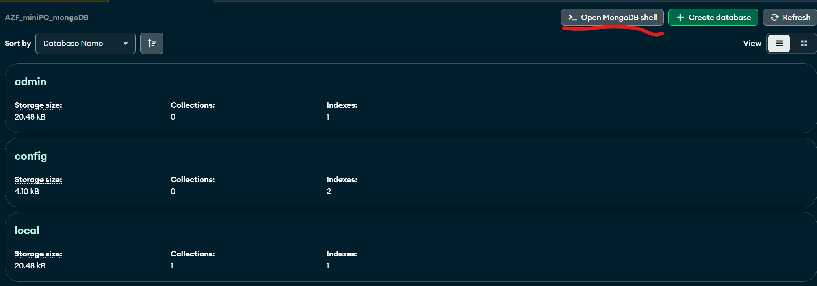Click the config Storage size label
The height and width of the screenshot is (286, 817).
(38, 179)
